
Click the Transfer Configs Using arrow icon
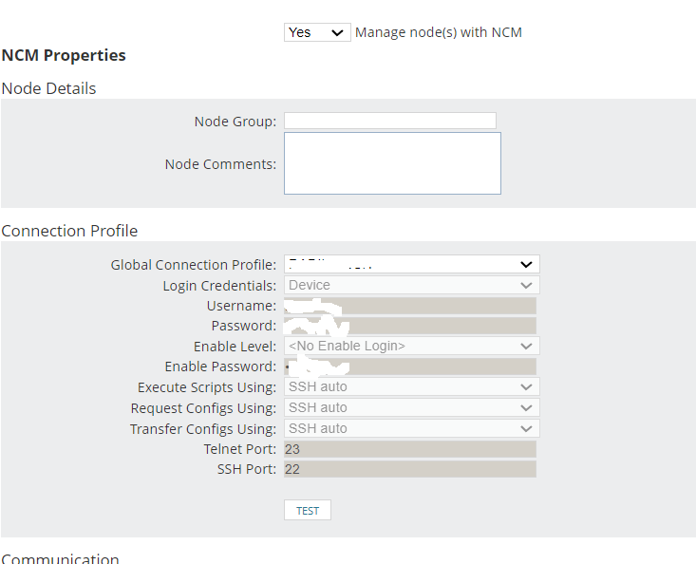(x=527, y=429)
